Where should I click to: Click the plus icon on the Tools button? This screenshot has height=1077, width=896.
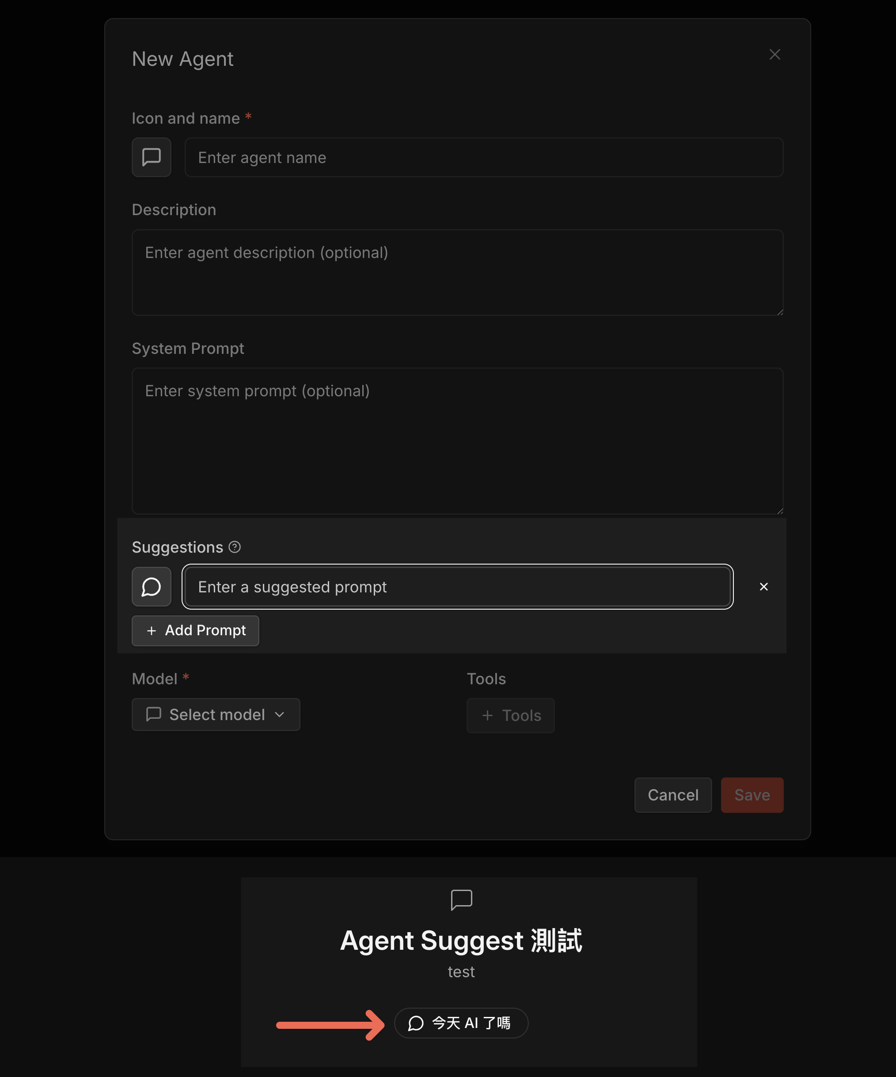pos(487,716)
